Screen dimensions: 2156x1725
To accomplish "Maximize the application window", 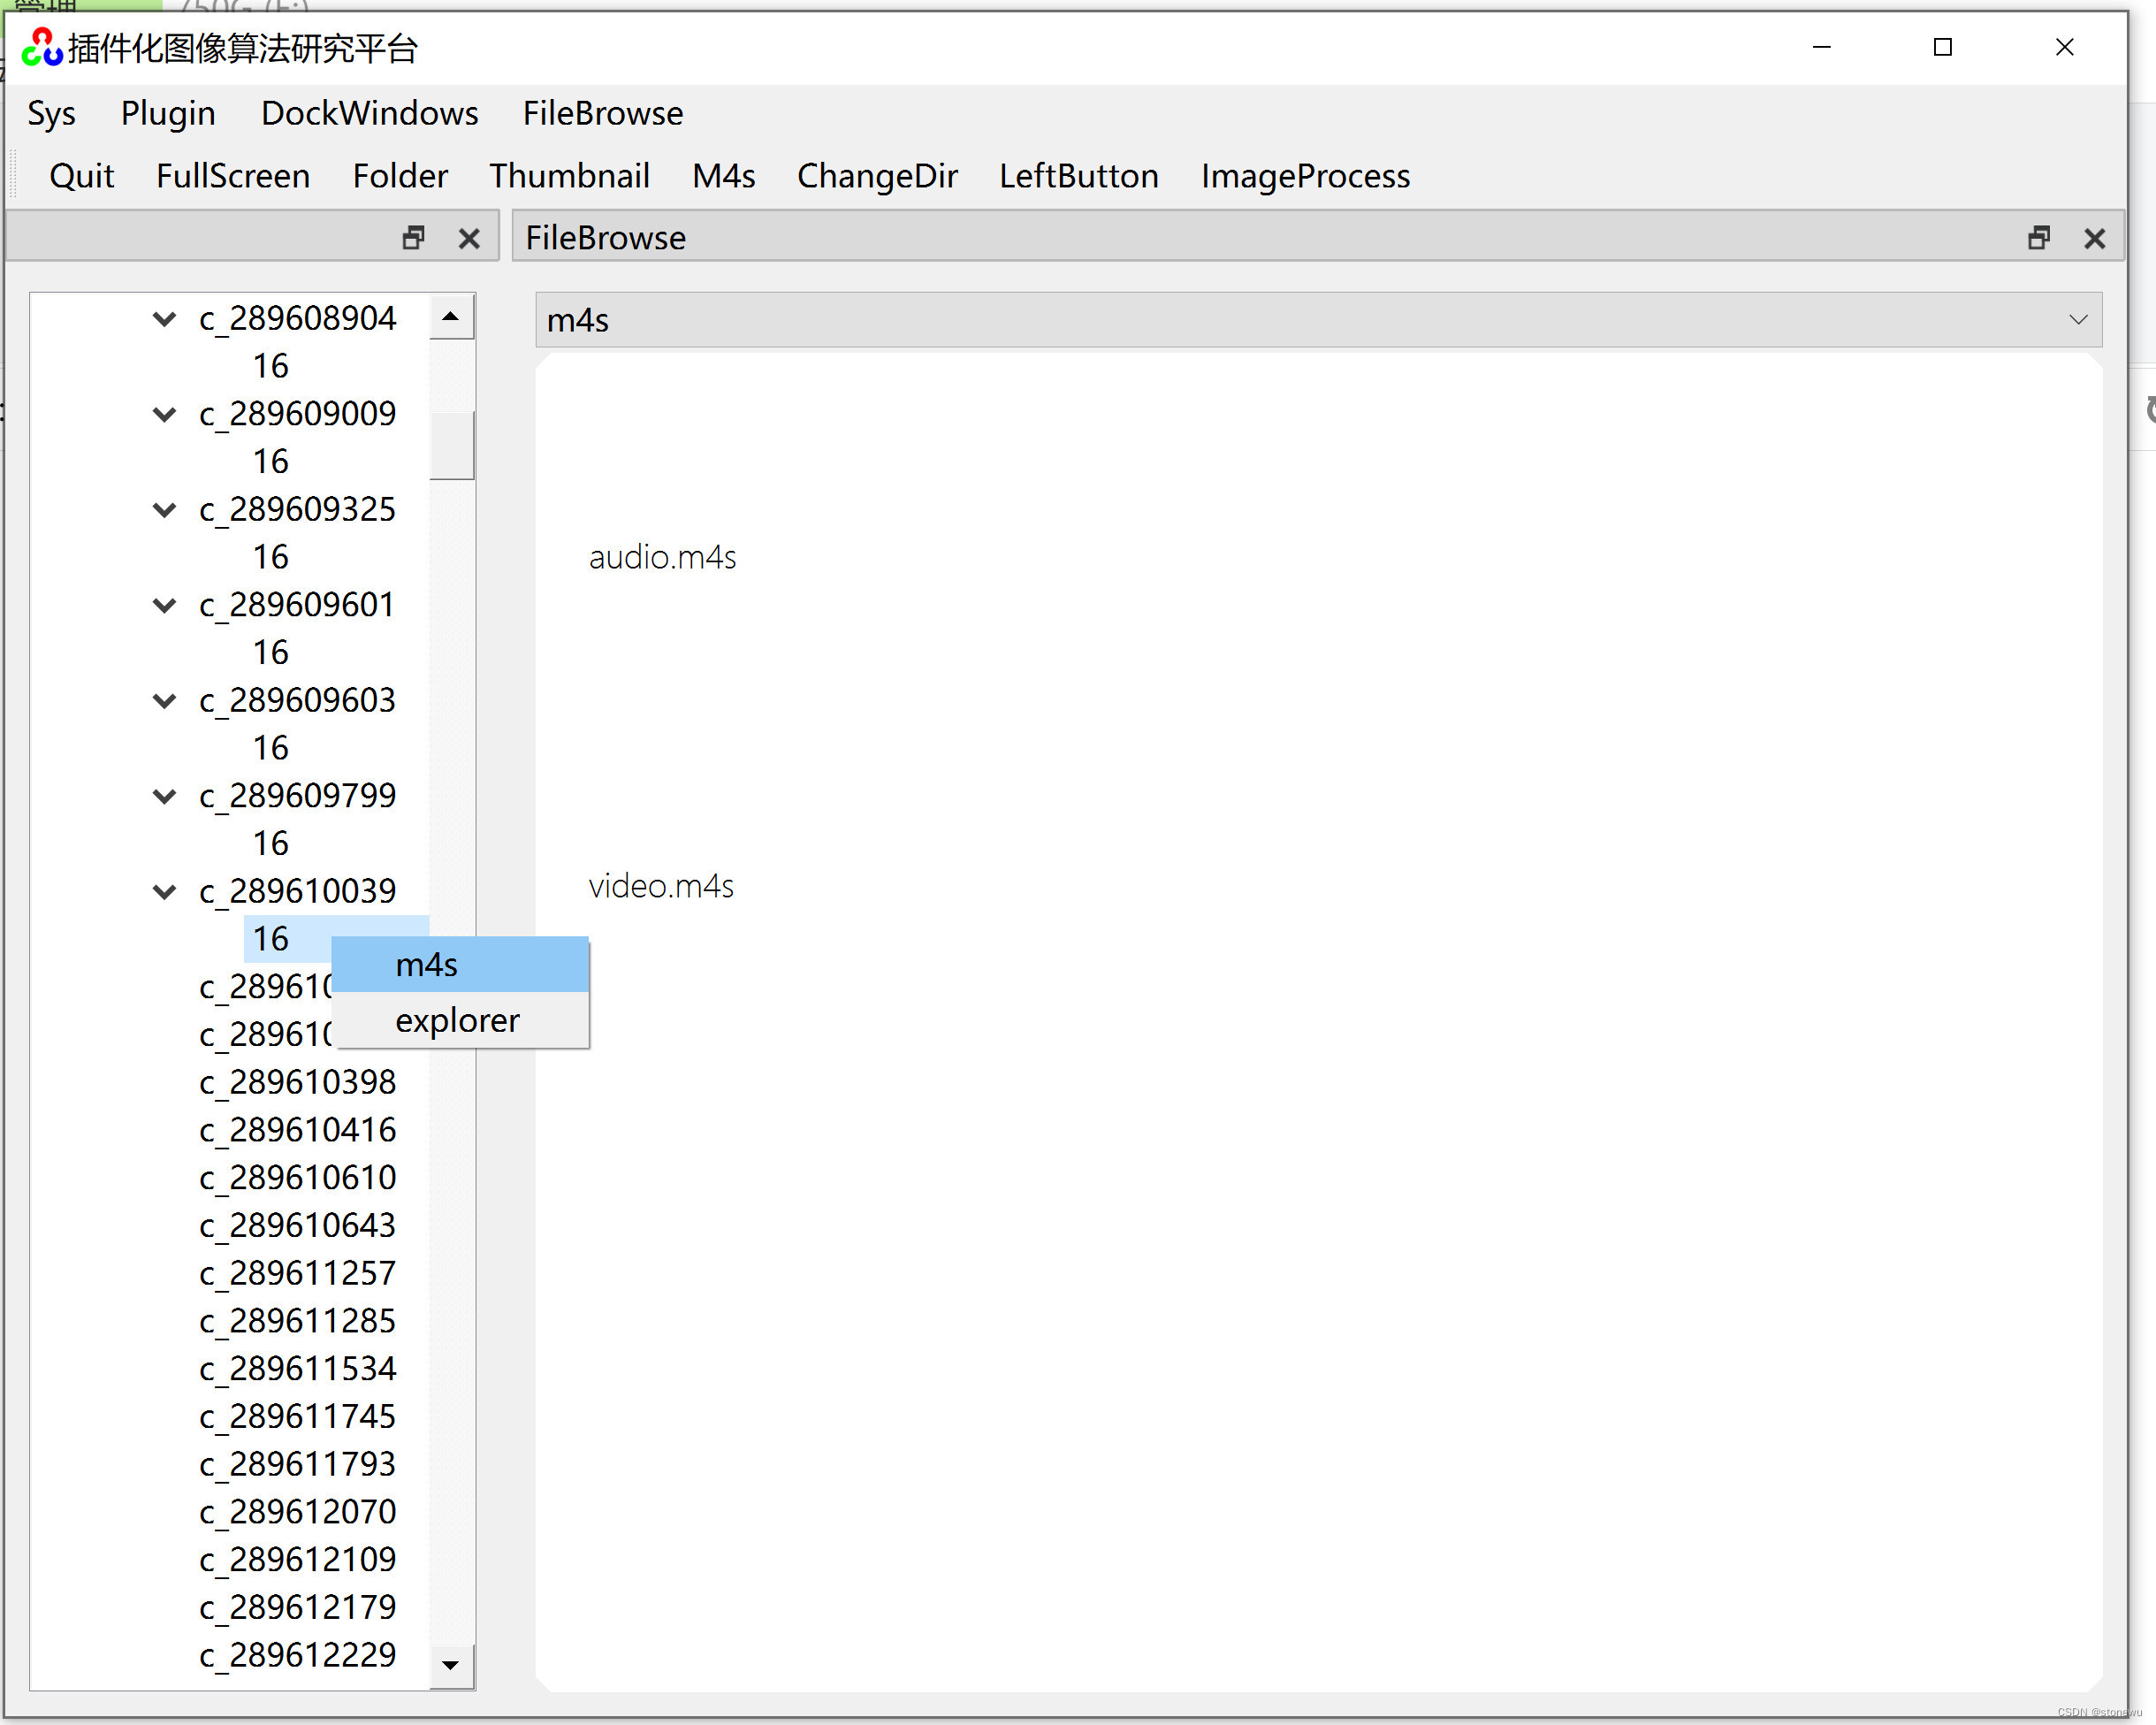I will point(1943,47).
